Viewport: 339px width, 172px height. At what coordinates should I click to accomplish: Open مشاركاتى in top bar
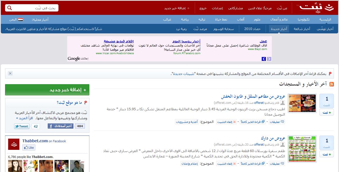[236, 8]
